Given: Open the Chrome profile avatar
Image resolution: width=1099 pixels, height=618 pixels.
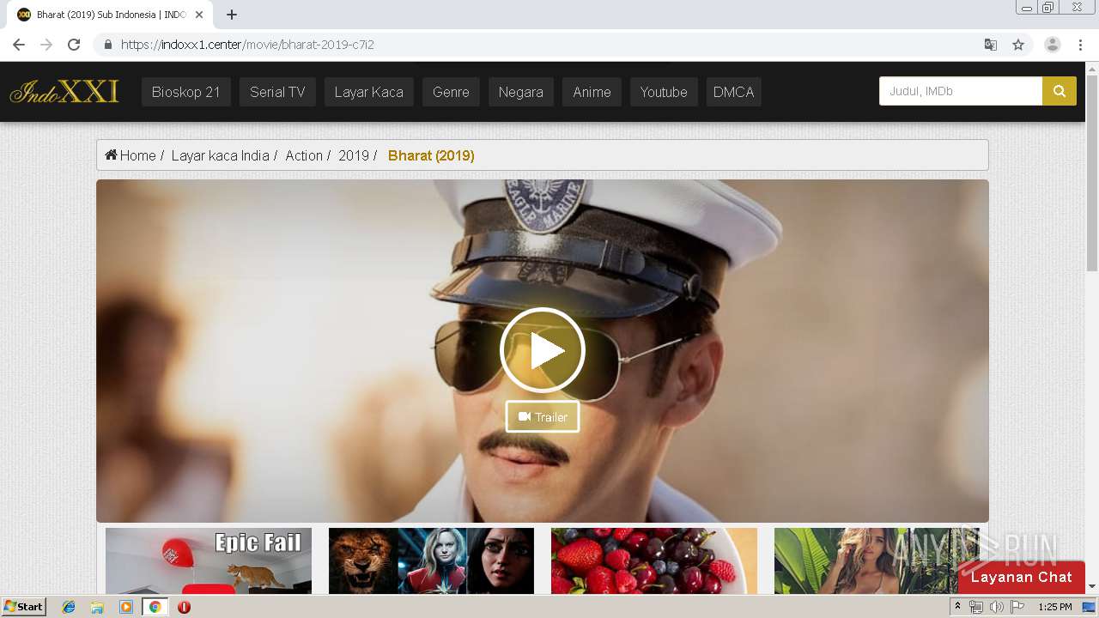Looking at the screenshot, I should coord(1052,45).
